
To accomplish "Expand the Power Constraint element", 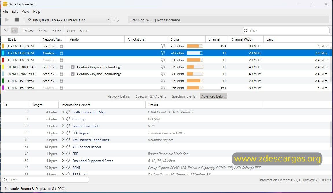I will (x=63, y=126).
